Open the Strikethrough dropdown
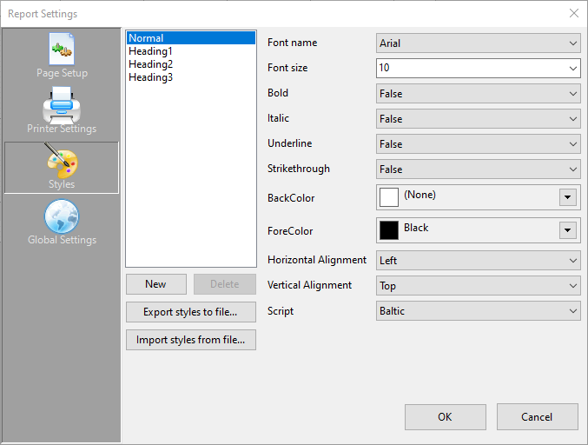Screen dimensions: 588x445 478,169
